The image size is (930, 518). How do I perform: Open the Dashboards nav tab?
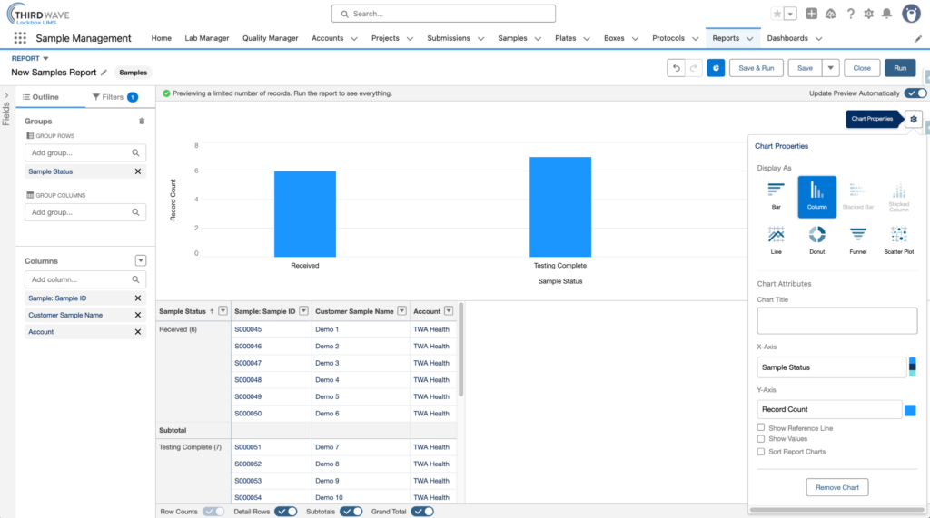[787, 38]
